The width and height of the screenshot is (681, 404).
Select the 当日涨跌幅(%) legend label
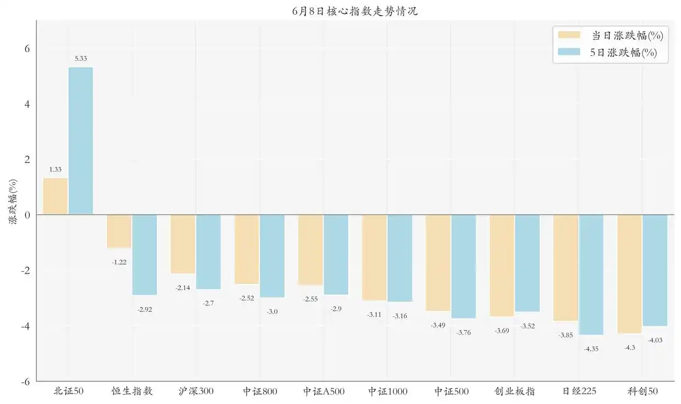(x=627, y=36)
